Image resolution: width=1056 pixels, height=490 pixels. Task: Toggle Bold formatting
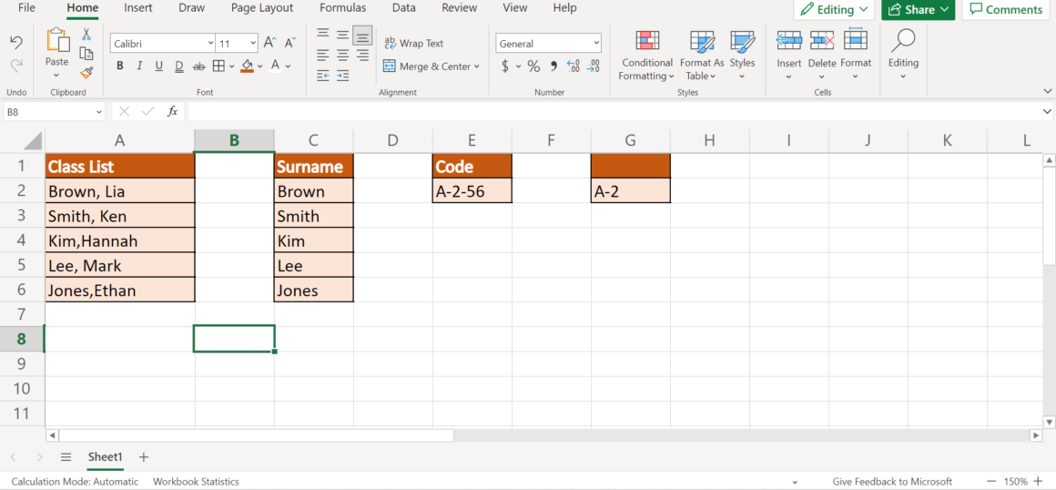(x=119, y=66)
